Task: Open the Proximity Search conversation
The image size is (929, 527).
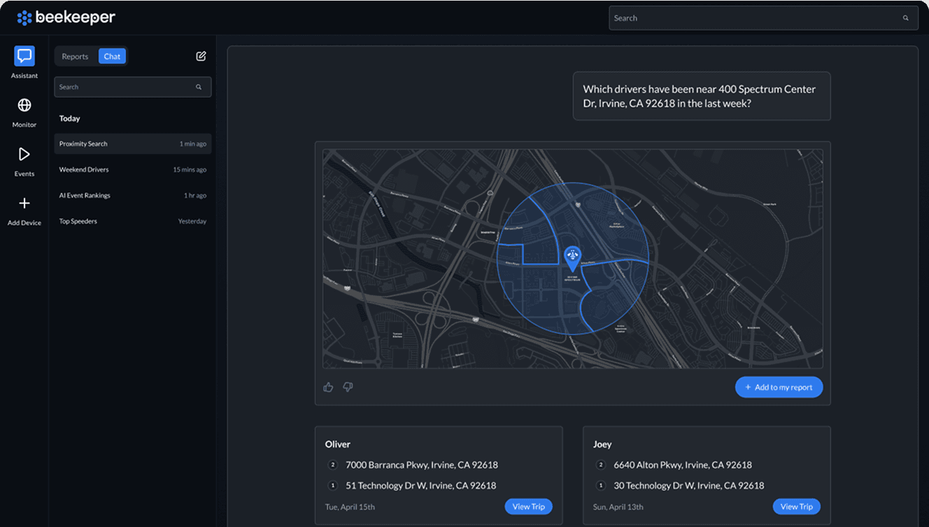Action: click(133, 143)
